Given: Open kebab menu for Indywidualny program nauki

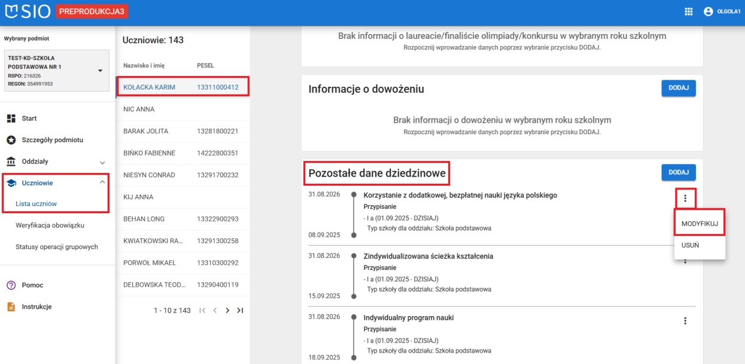Looking at the screenshot, I should 685,320.
